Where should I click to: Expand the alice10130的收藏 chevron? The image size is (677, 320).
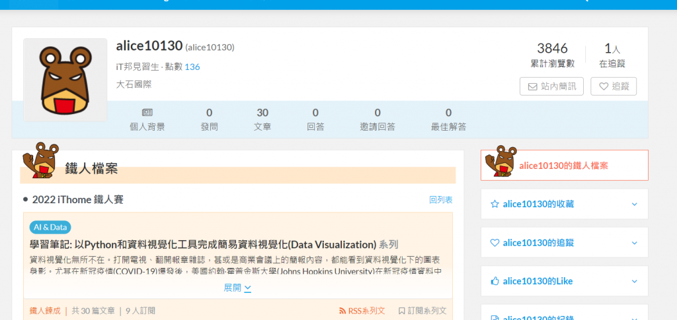tap(634, 204)
